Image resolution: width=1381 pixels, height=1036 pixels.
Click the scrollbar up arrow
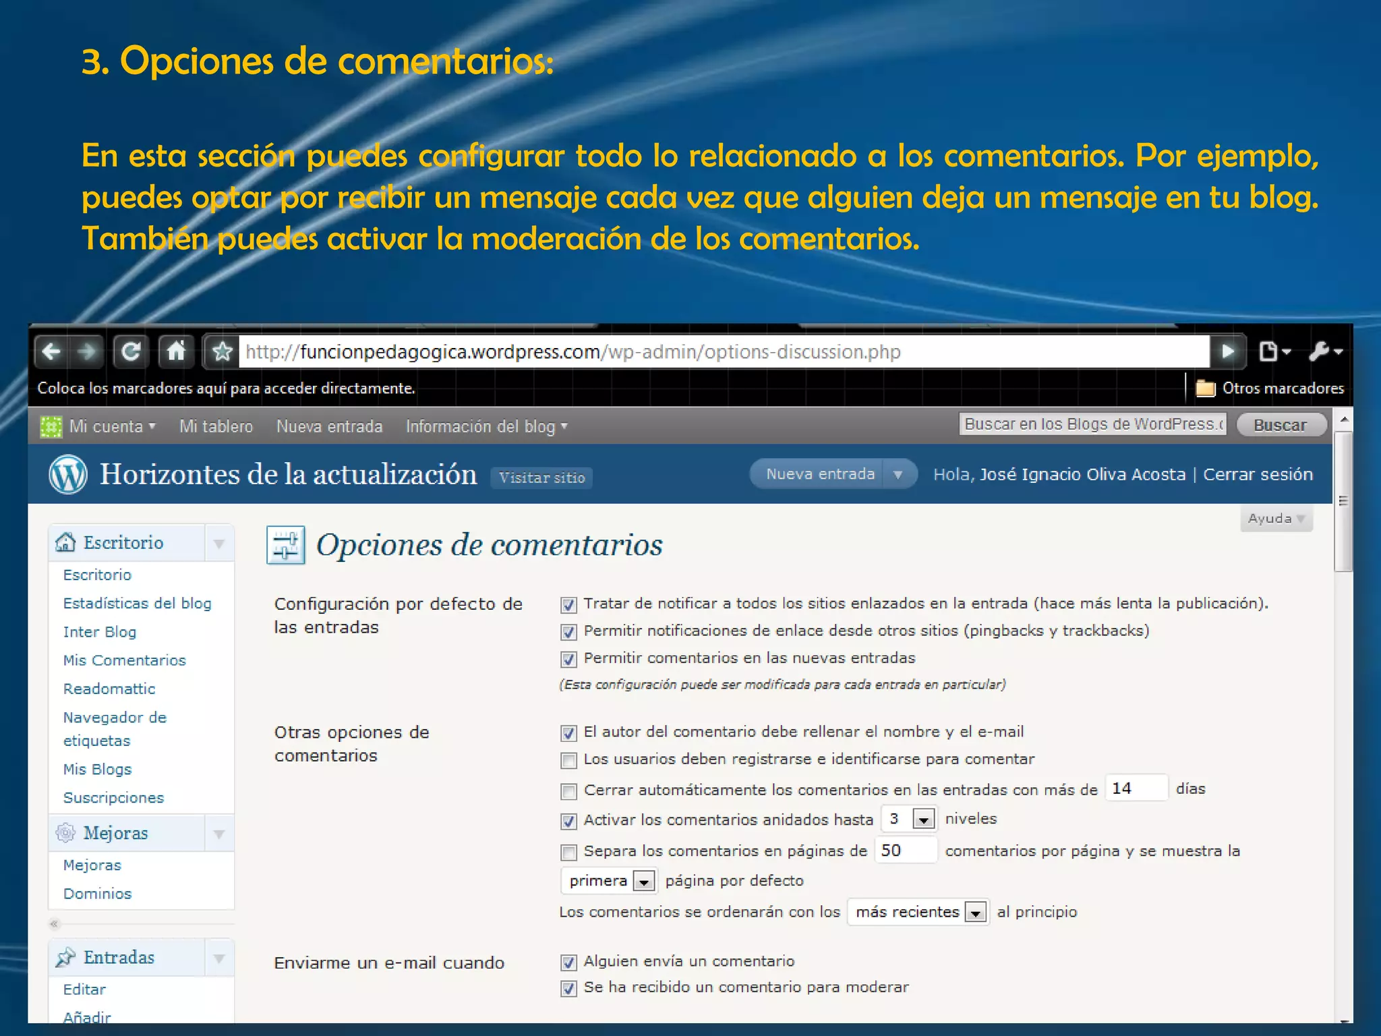(x=1343, y=419)
